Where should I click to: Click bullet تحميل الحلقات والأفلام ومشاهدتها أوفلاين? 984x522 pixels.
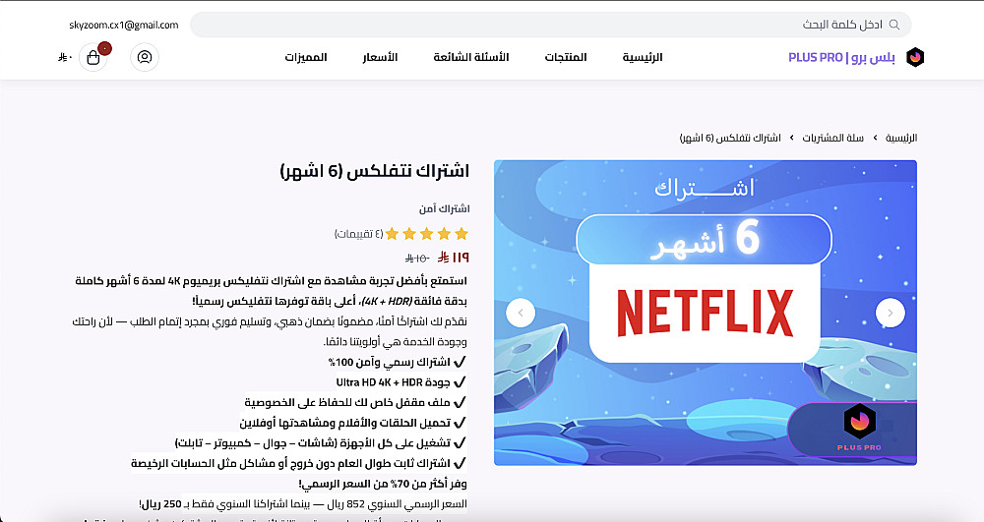[352, 423]
